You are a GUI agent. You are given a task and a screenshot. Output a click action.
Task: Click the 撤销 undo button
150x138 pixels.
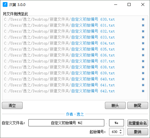(x=138, y=132)
